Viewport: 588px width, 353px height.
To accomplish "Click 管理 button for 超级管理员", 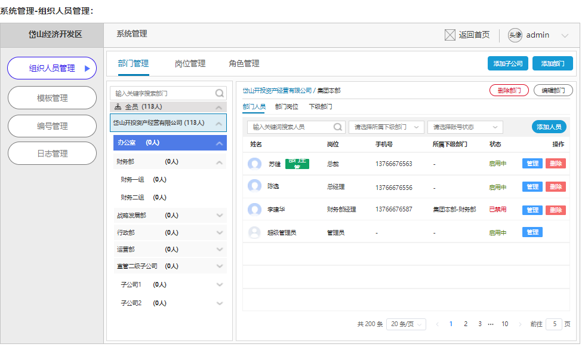I will [532, 232].
